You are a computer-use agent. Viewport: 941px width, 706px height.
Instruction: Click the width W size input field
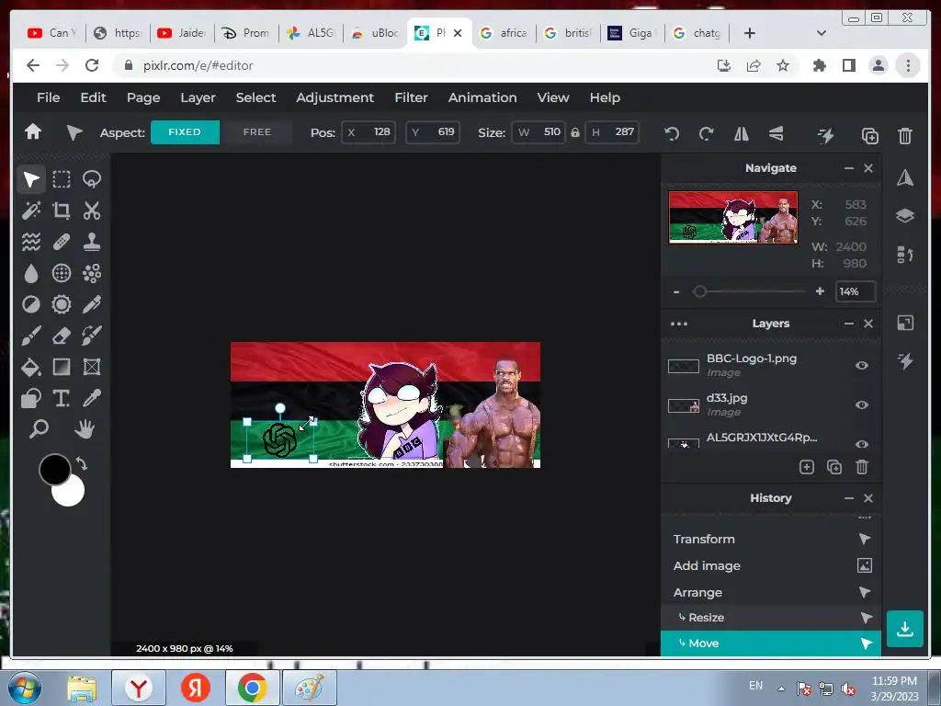tap(539, 132)
